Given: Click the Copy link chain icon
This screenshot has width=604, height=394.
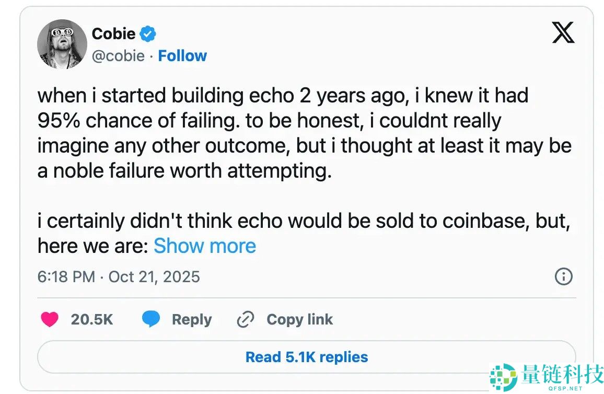Looking at the screenshot, I should (x=245, y=319).
